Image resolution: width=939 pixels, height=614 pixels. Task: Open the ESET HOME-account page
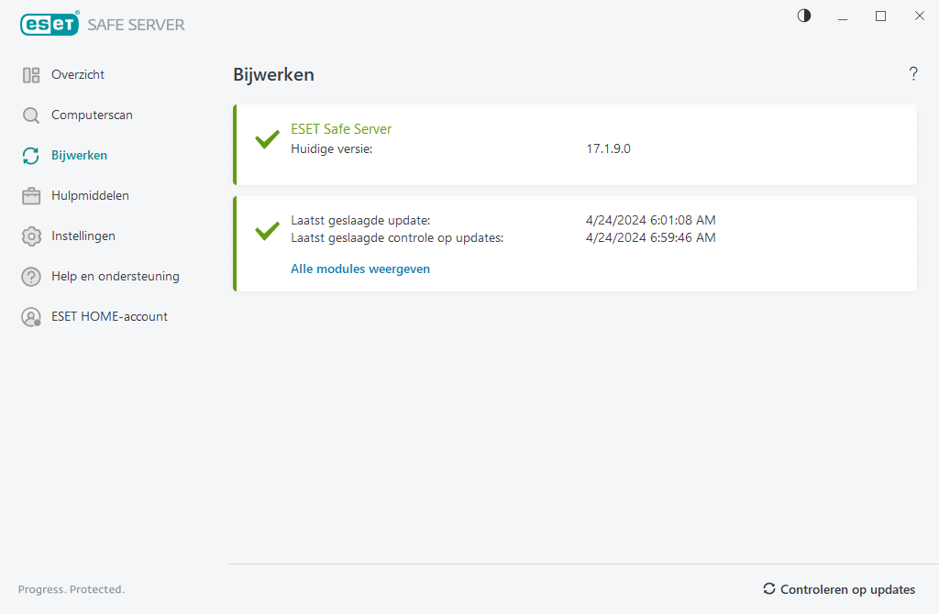[109, 316]
